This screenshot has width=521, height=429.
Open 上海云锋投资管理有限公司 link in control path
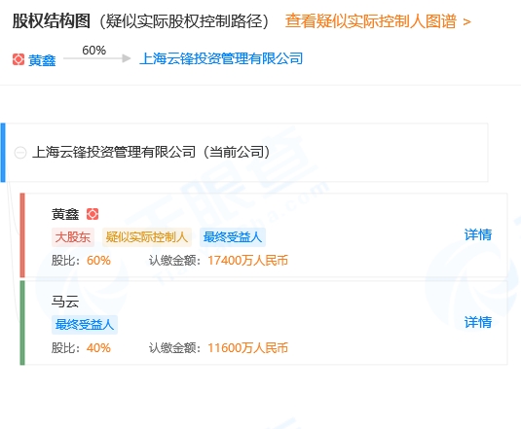[221, 58]
